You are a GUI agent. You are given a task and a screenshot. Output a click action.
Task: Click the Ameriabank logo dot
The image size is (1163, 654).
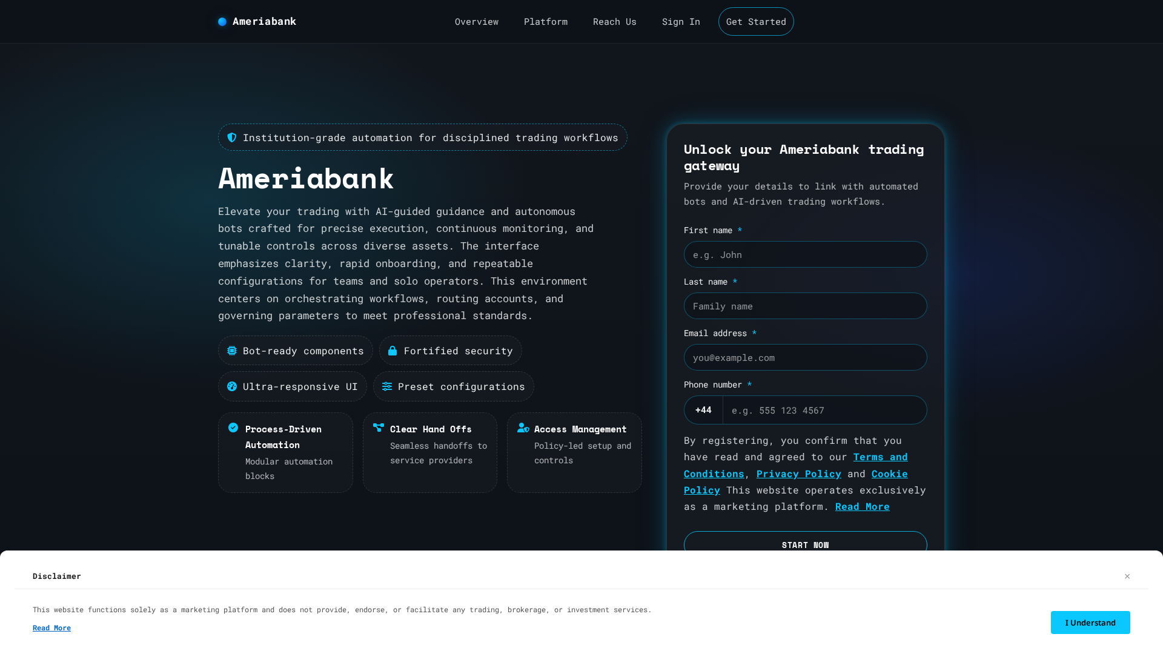click(x=222, y=21)
